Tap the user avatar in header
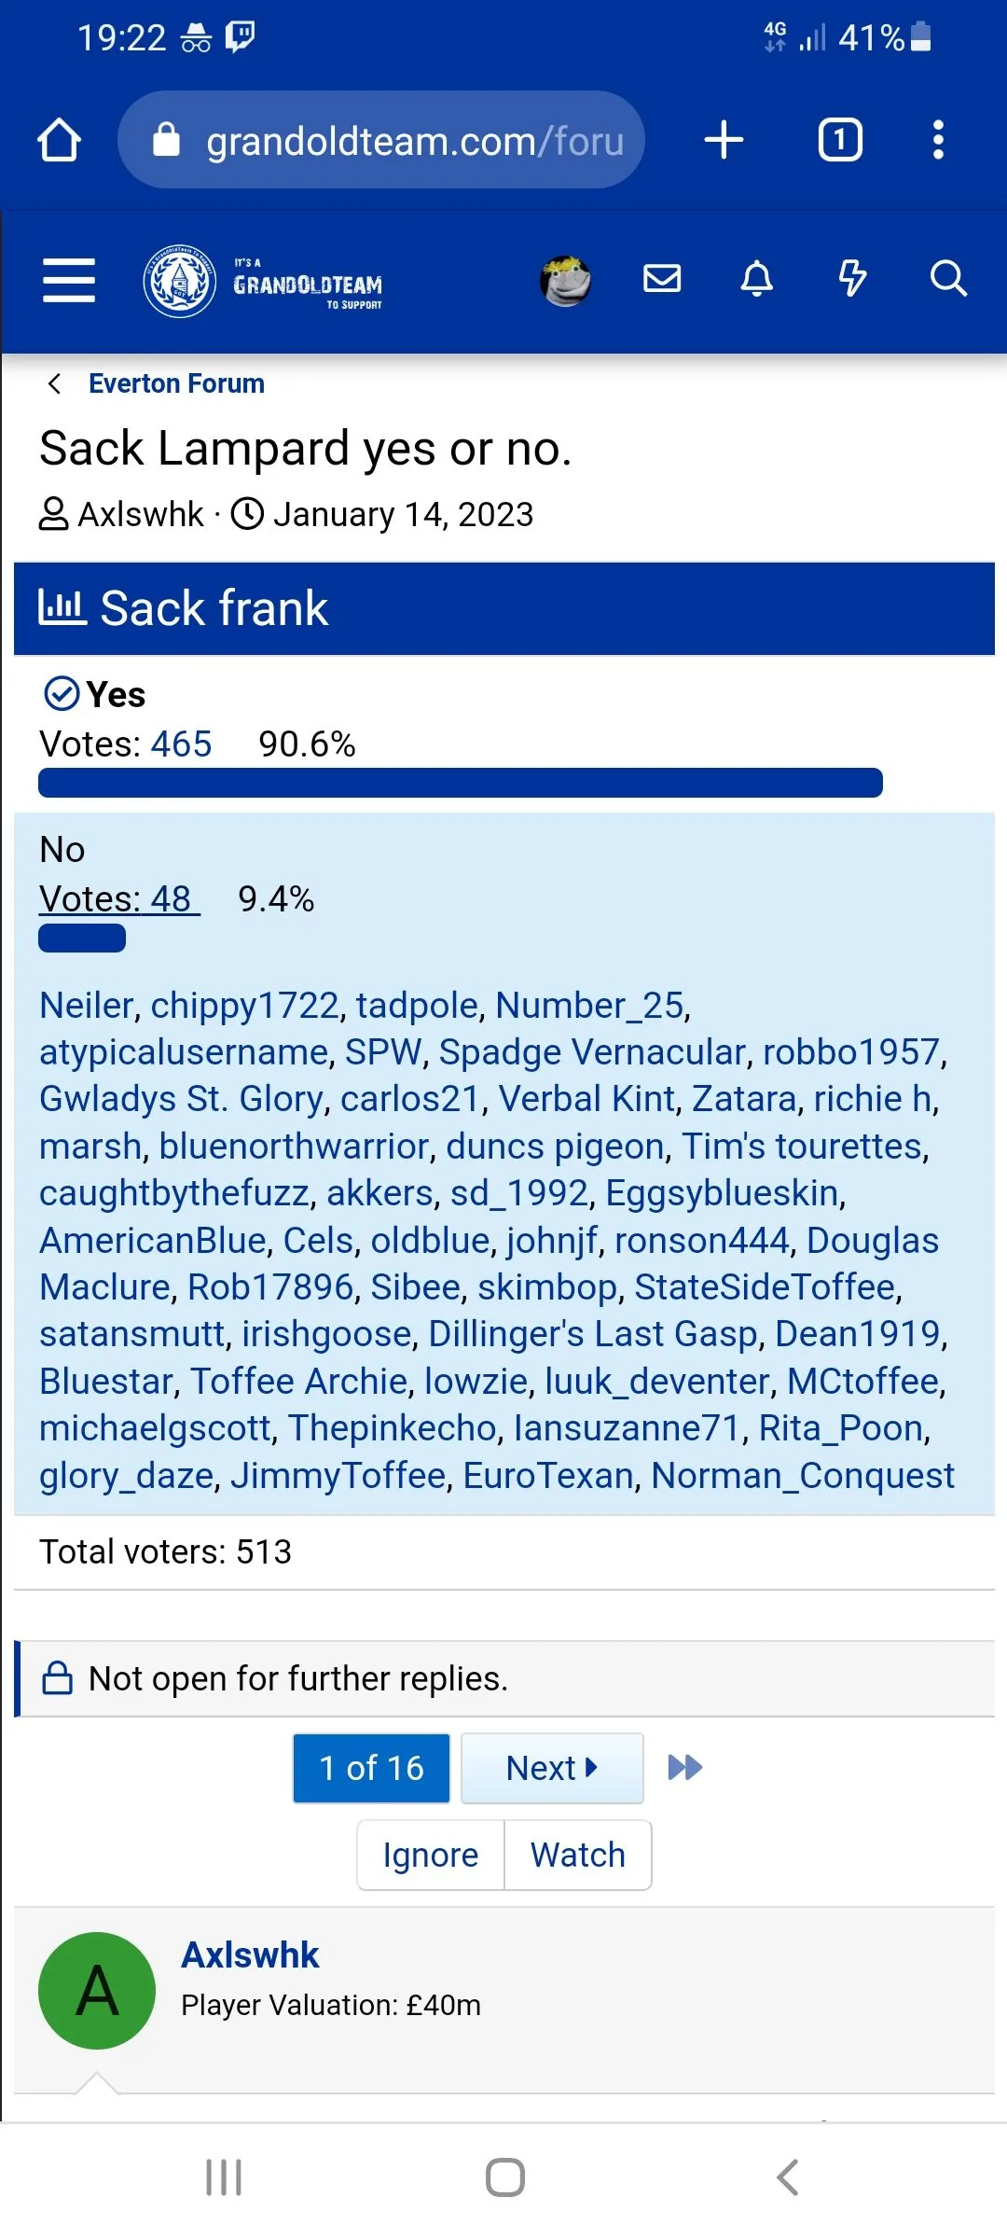The height and width of the screenshot is (2239, 1007). pyautogui.click(x=565, y=281)
